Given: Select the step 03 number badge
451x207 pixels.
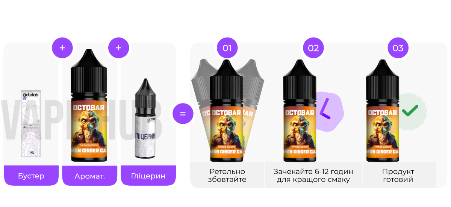Looking at the screenshot, I should click(398, 48).
